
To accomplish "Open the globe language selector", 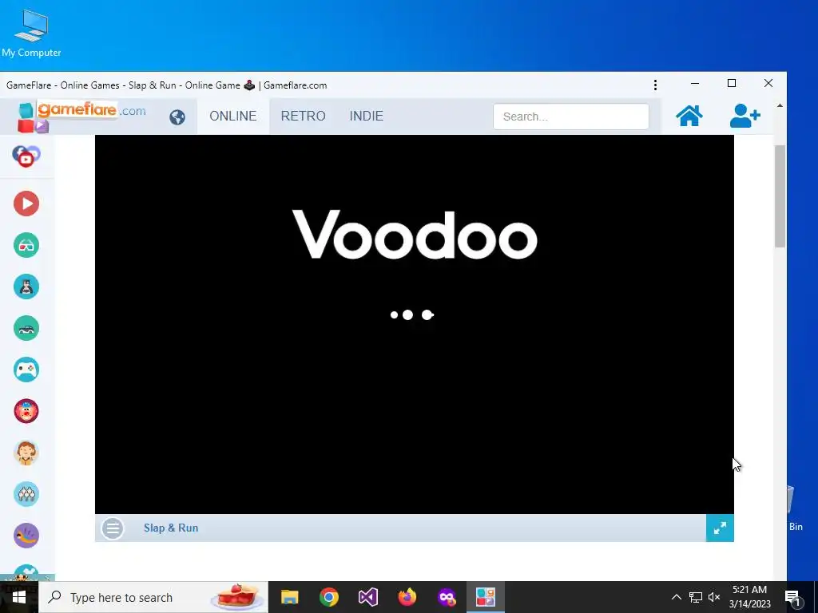I will coord(177,117).
